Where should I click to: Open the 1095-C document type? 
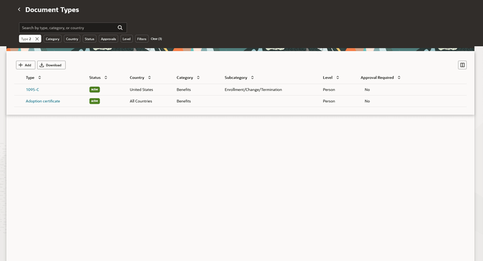[33, 90]
